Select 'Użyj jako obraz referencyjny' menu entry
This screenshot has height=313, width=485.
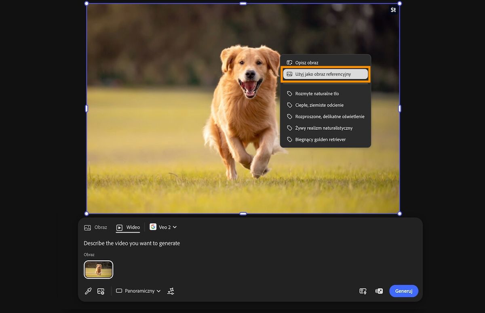coord(325,74)
